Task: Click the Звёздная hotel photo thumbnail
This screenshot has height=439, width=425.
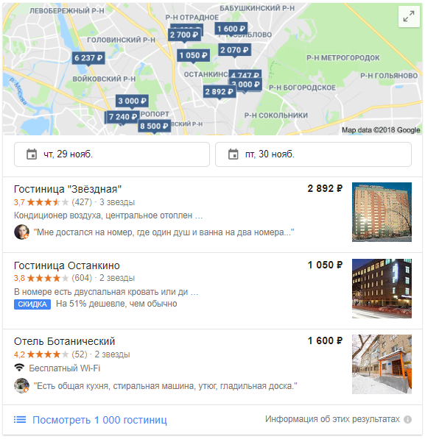Action: pyautogui.click(x=382, y=212)
